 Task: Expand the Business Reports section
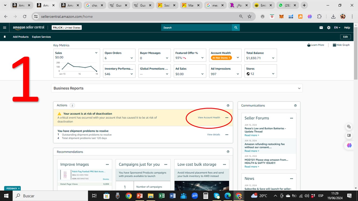pyautogui.click(x=299, y=88)
